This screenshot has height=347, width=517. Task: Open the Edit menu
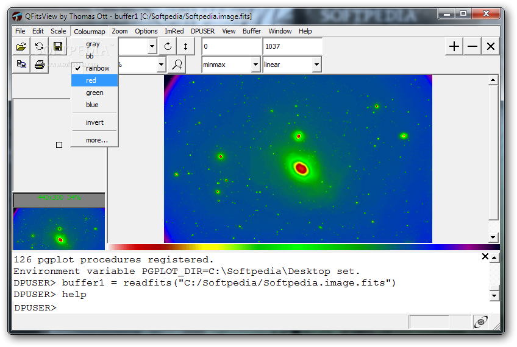38,31
